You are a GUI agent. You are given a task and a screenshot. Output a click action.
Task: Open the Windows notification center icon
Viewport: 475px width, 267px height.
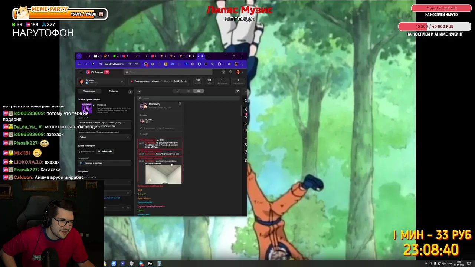[x=469, y=264]
